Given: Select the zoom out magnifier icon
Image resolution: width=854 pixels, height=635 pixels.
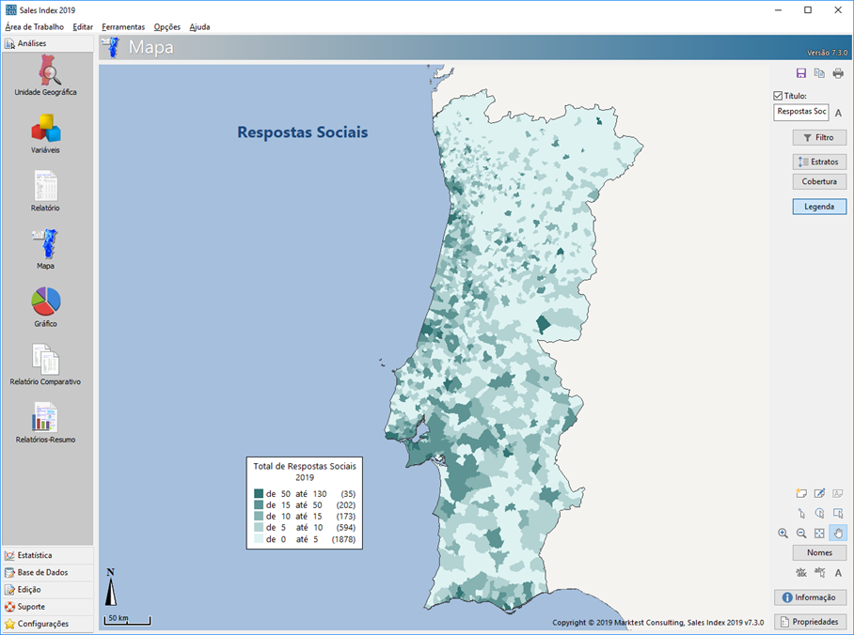Looking at the screenshot, I should click(801, 533).
